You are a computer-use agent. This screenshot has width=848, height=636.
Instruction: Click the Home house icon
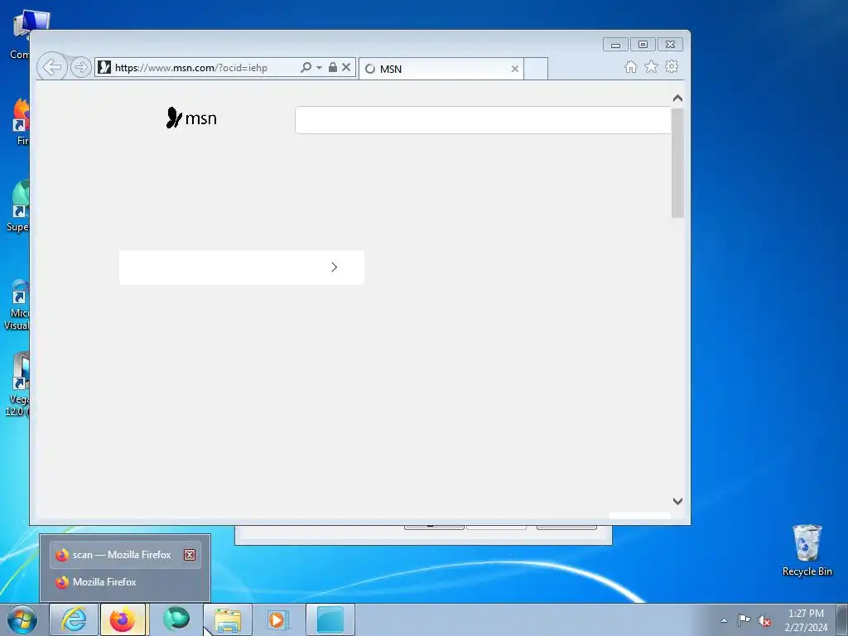(630, 66)
